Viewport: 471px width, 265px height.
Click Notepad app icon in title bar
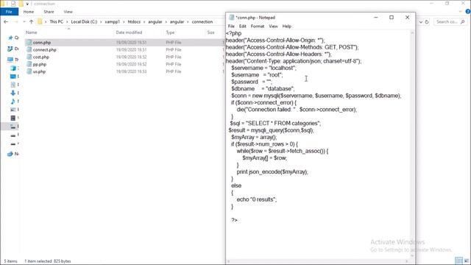pyautogui.click(x=232, y=18)
